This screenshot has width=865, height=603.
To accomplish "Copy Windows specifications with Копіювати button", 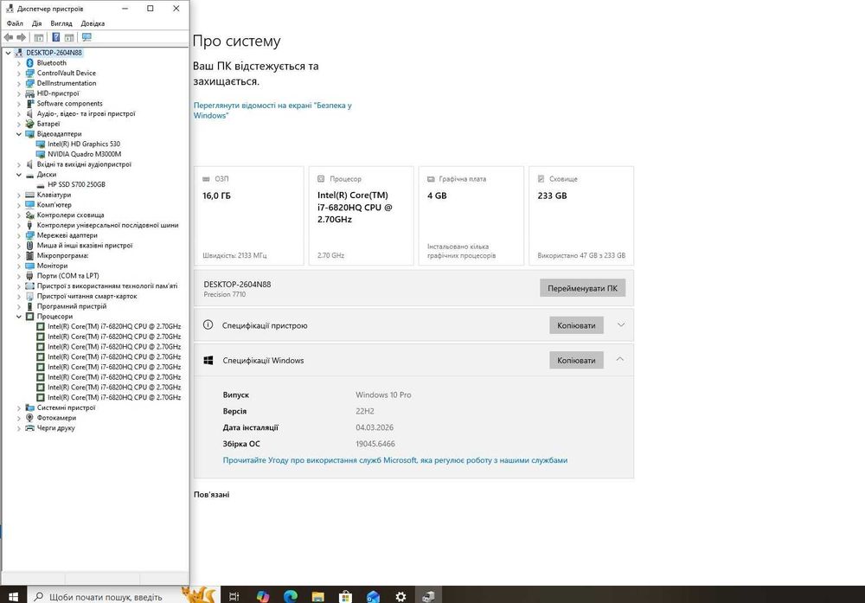I will coord(576,360).
